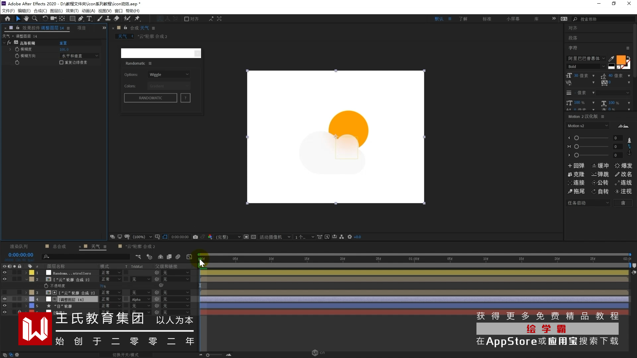Select the Zoom tool in toolbar
The width and height of the screenshot is (637, 358).
35,19
